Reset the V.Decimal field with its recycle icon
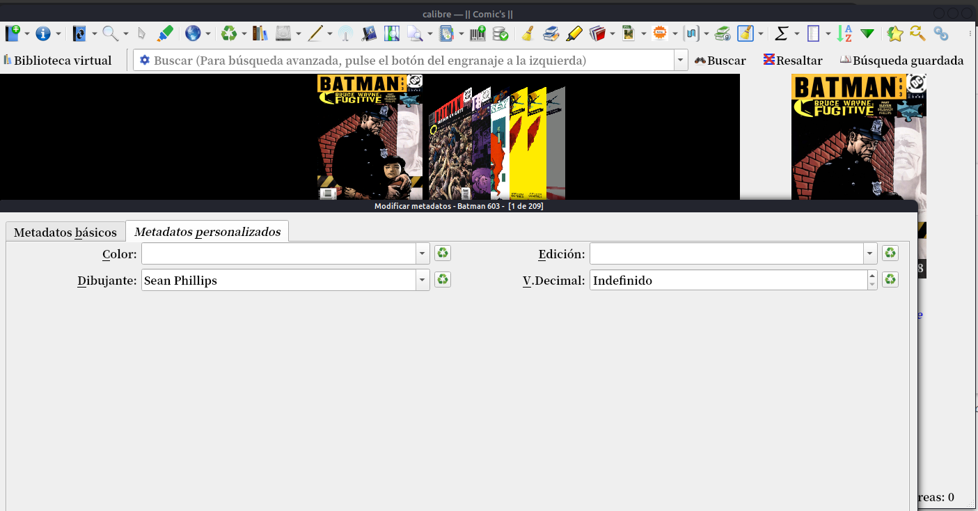978x511 pixels. click(890, 280)
